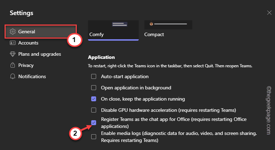Enable Auto-start application checkbox
This screenshot has width=275, height=150.
point(94,76)
